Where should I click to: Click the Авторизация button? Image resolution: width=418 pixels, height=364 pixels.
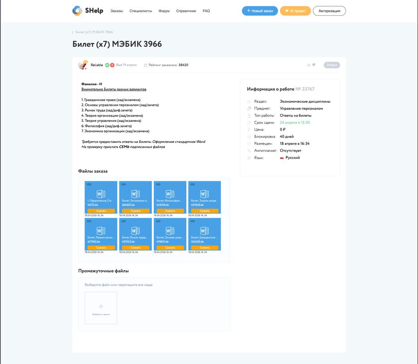click(x=329, y=11)
